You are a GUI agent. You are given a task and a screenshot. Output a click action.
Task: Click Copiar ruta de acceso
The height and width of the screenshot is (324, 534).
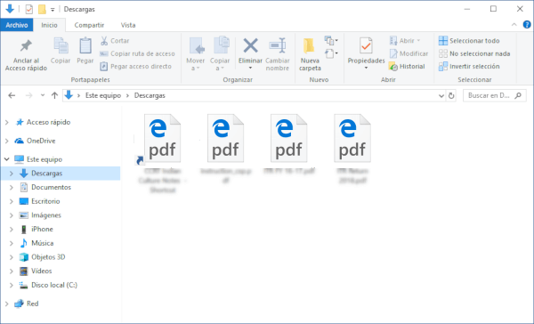[x=137, y=53]
